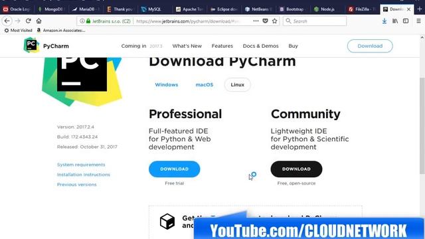Open the System requirements link
Image resolution: width=425 pixels, height=239 pixels.
tap(81, 165)
